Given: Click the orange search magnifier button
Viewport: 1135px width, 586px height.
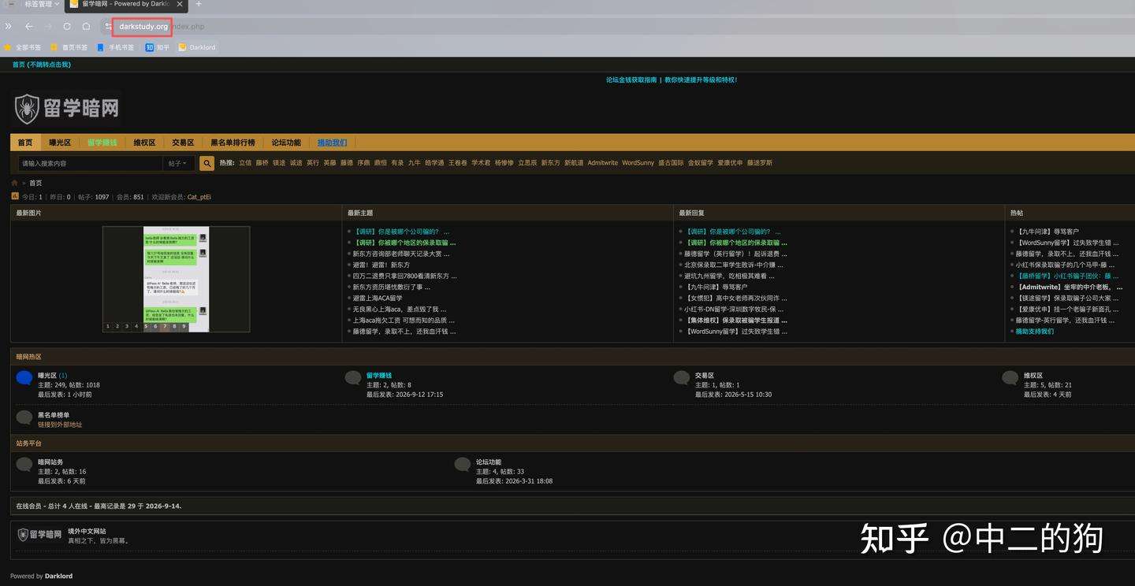Looking at the screenshot, I should tap(207, 163).
